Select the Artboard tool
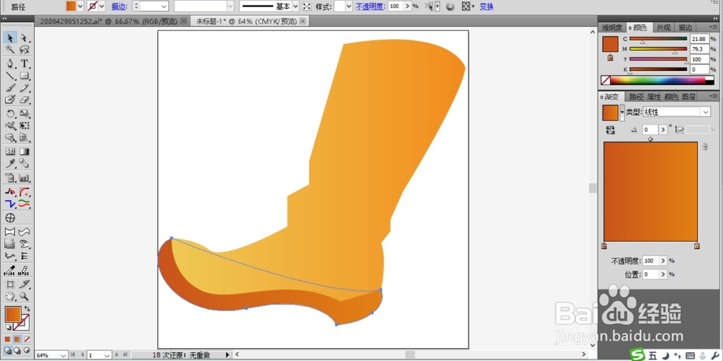Screen dimensions: 723x361 [9, 284]
